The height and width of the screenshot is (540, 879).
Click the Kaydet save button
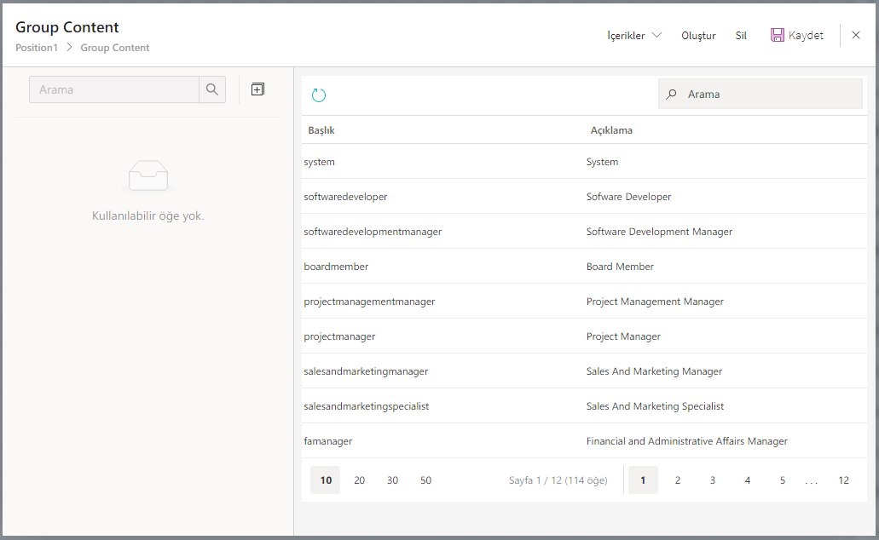pyautogui.click(x=797, y=36)
